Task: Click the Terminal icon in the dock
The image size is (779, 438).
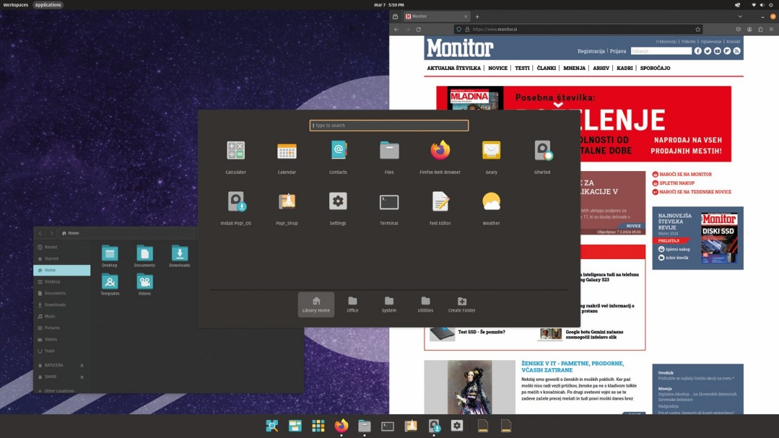Action: coord(388,426)
